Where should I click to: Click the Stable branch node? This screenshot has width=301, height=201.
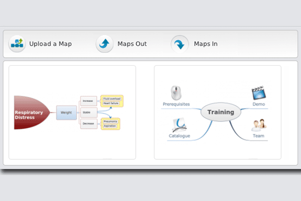[88, 113]
